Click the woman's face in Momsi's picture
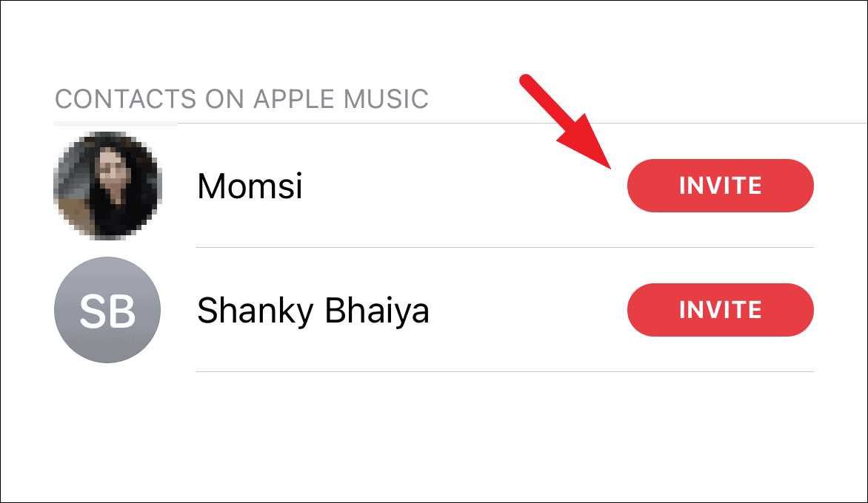The height and width of the screenshot is (503, 868). pos(111,172)
